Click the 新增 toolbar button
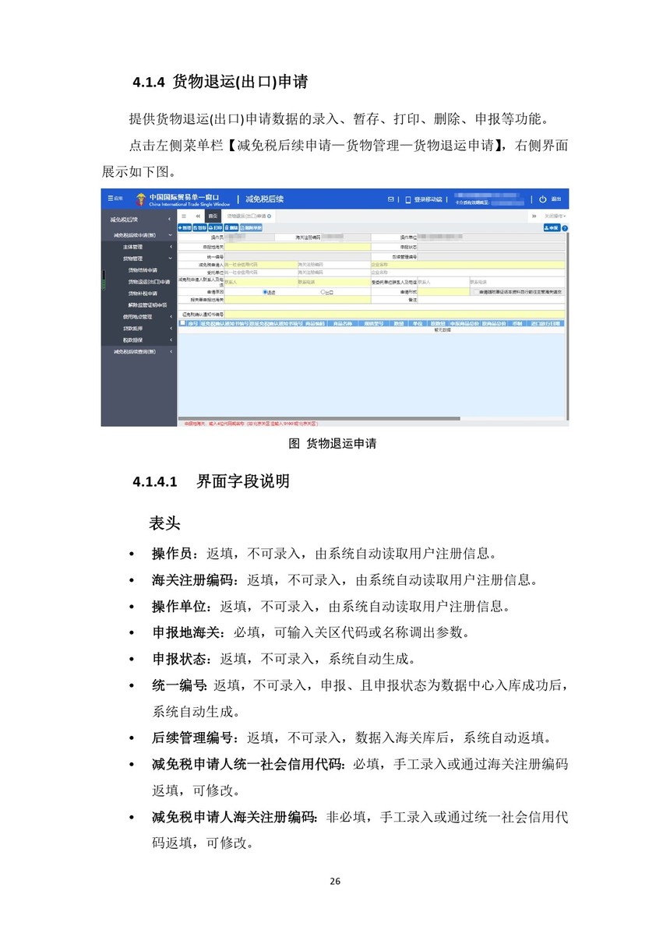Image resolution: width=670 pixels, height=947 pixels. pyautogui.click(x=185, y=227)
